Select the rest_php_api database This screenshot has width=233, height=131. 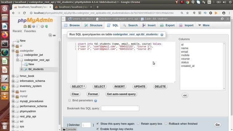tap(28, 116)
